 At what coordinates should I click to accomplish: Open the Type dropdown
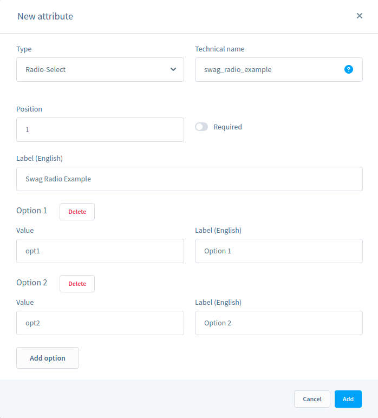100,69
